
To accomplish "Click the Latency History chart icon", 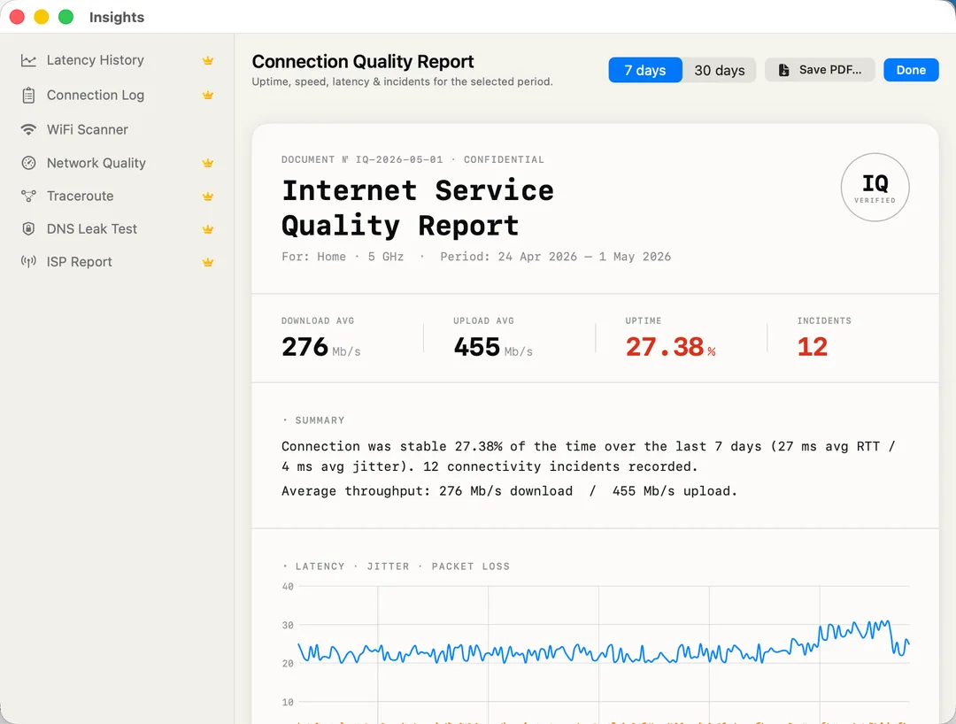I will (x=28, y=60).
